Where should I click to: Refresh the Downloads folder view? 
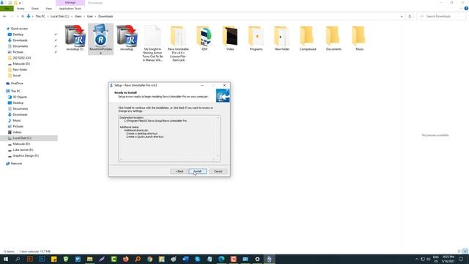(x=410, y=16)
